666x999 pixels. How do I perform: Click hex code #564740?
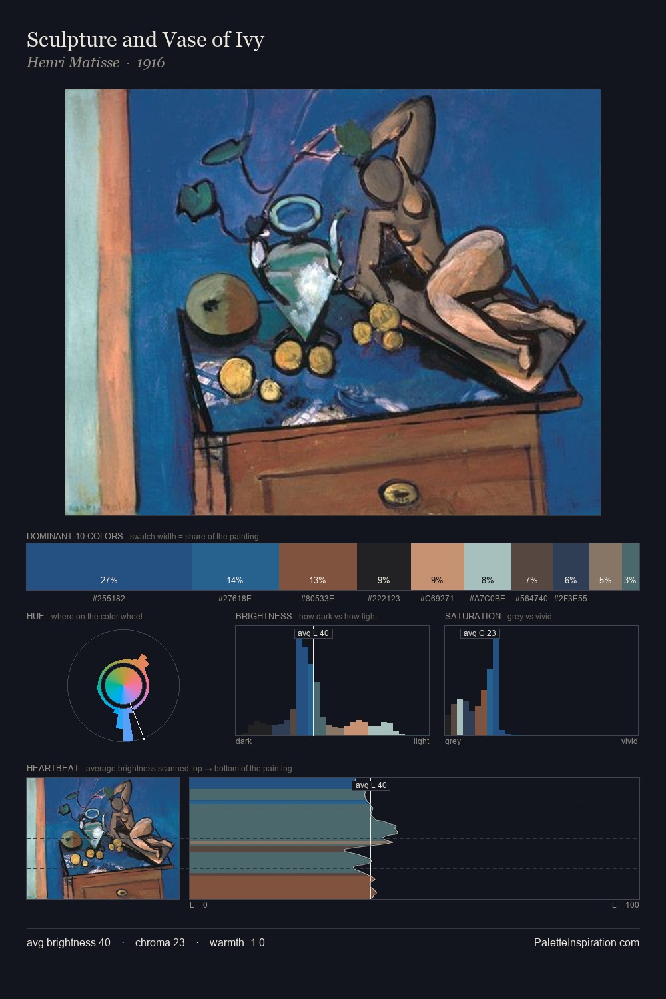tap(531, 599)
